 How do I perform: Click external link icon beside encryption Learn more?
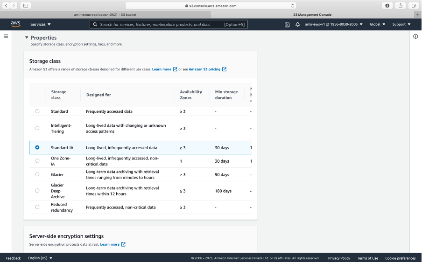123,244
